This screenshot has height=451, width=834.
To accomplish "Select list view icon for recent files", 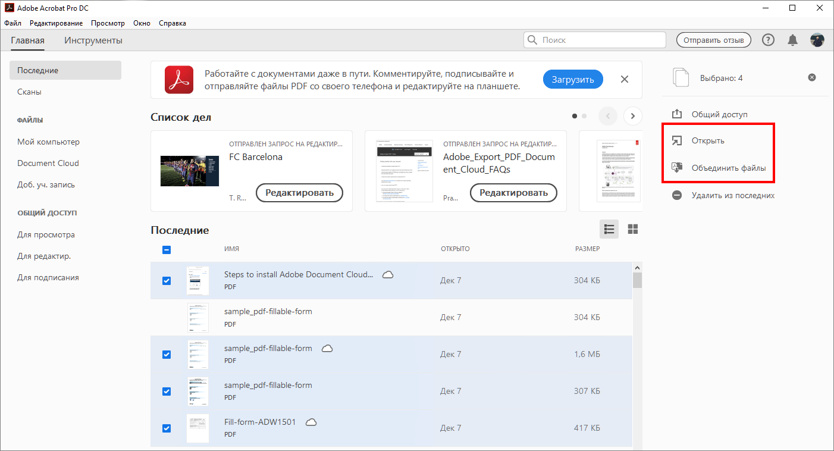I will tap(609, 230).
